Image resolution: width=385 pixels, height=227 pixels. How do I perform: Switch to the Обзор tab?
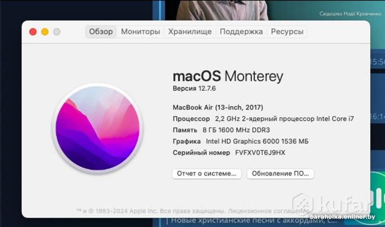click(x=101, y=32)
